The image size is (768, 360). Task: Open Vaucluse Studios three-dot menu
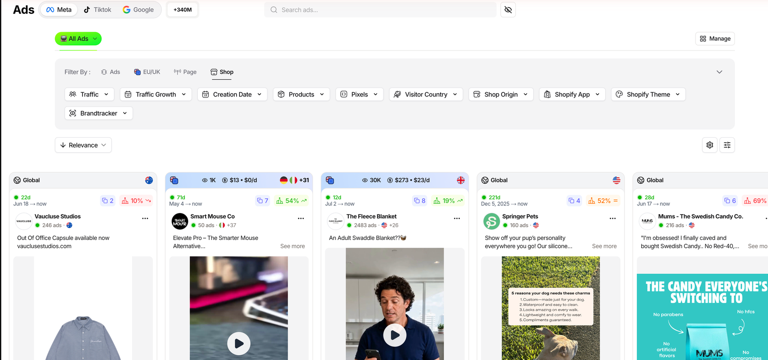pyautogui.click(x=145, y=218)
